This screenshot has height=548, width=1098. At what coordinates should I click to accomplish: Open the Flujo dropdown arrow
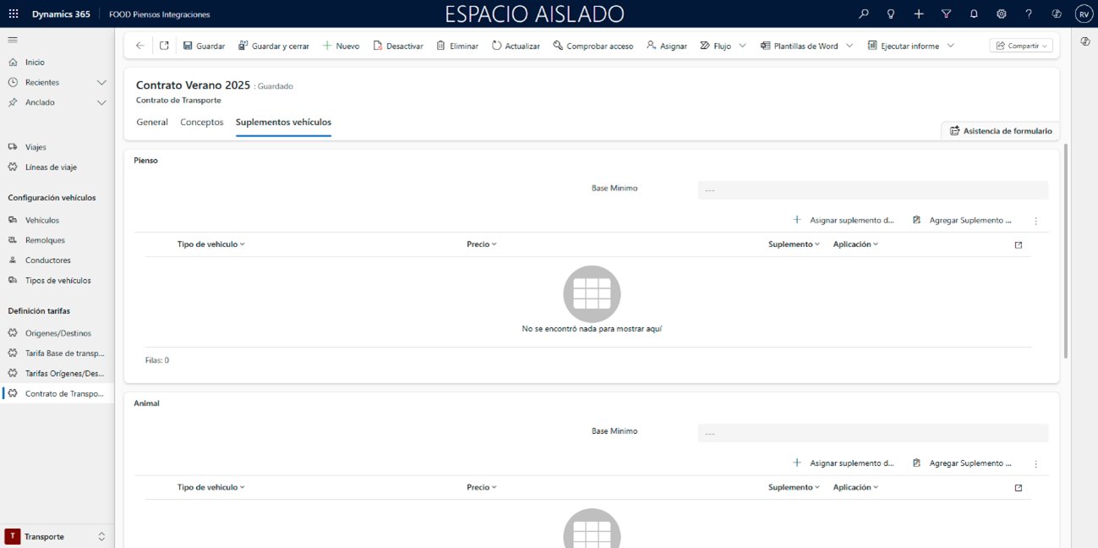click(742, 46)
